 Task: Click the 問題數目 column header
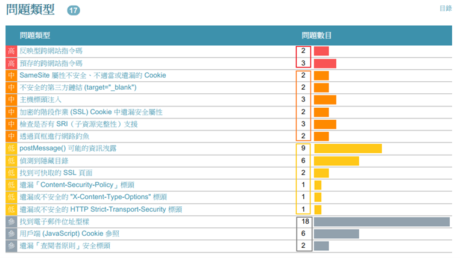coord(317,35)
